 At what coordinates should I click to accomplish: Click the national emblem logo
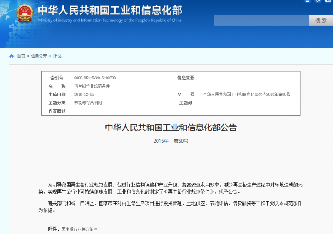pos(25,13)
